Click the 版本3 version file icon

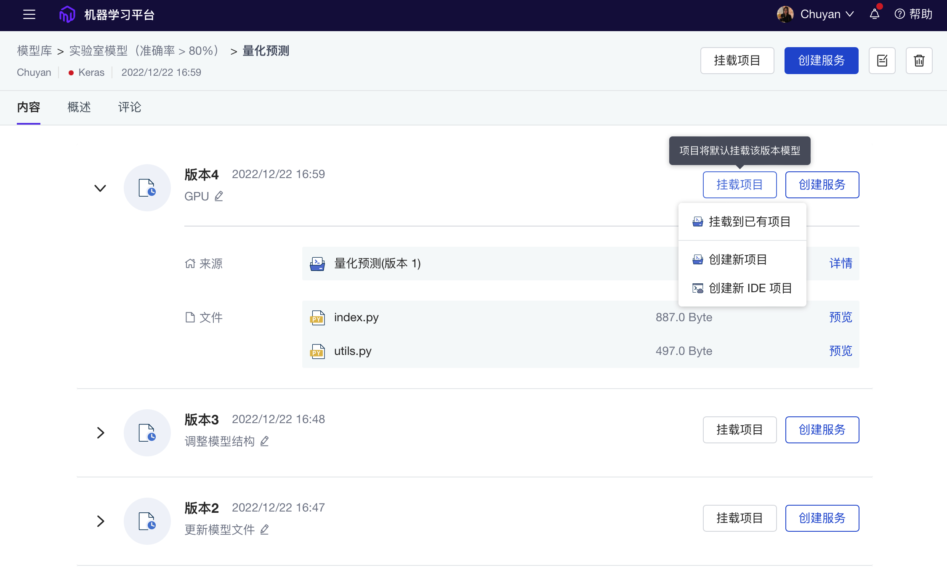[x=147, y=433]
